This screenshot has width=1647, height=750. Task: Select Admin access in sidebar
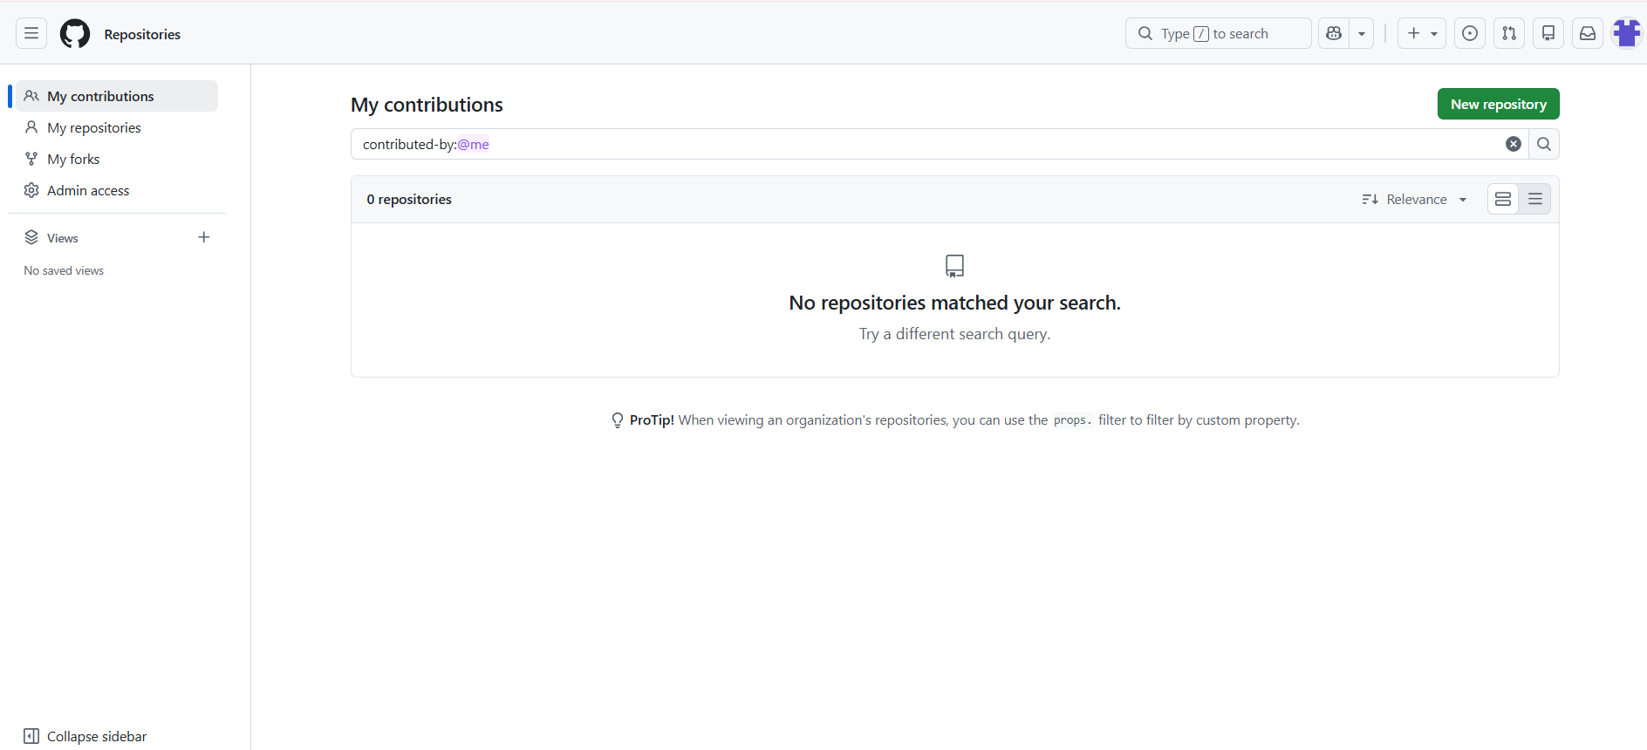point(117,190)
